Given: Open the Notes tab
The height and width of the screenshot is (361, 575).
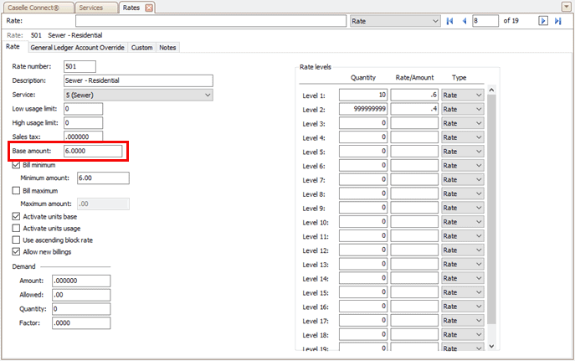Looking at the screenshot, I should coord(167,48).
